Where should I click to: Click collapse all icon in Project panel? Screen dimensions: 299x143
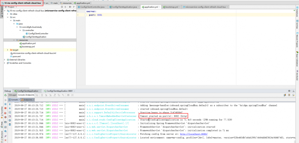tap(65, 7)
